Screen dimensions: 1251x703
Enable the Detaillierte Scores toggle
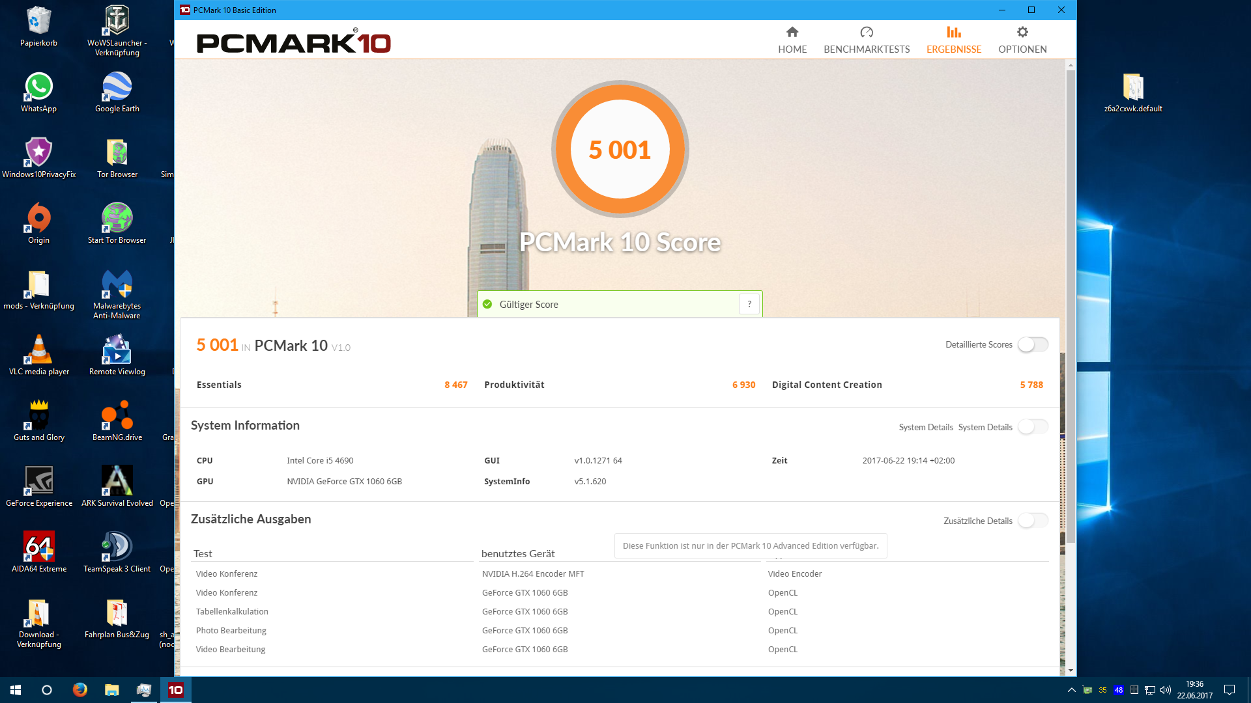click(1033, 344)
